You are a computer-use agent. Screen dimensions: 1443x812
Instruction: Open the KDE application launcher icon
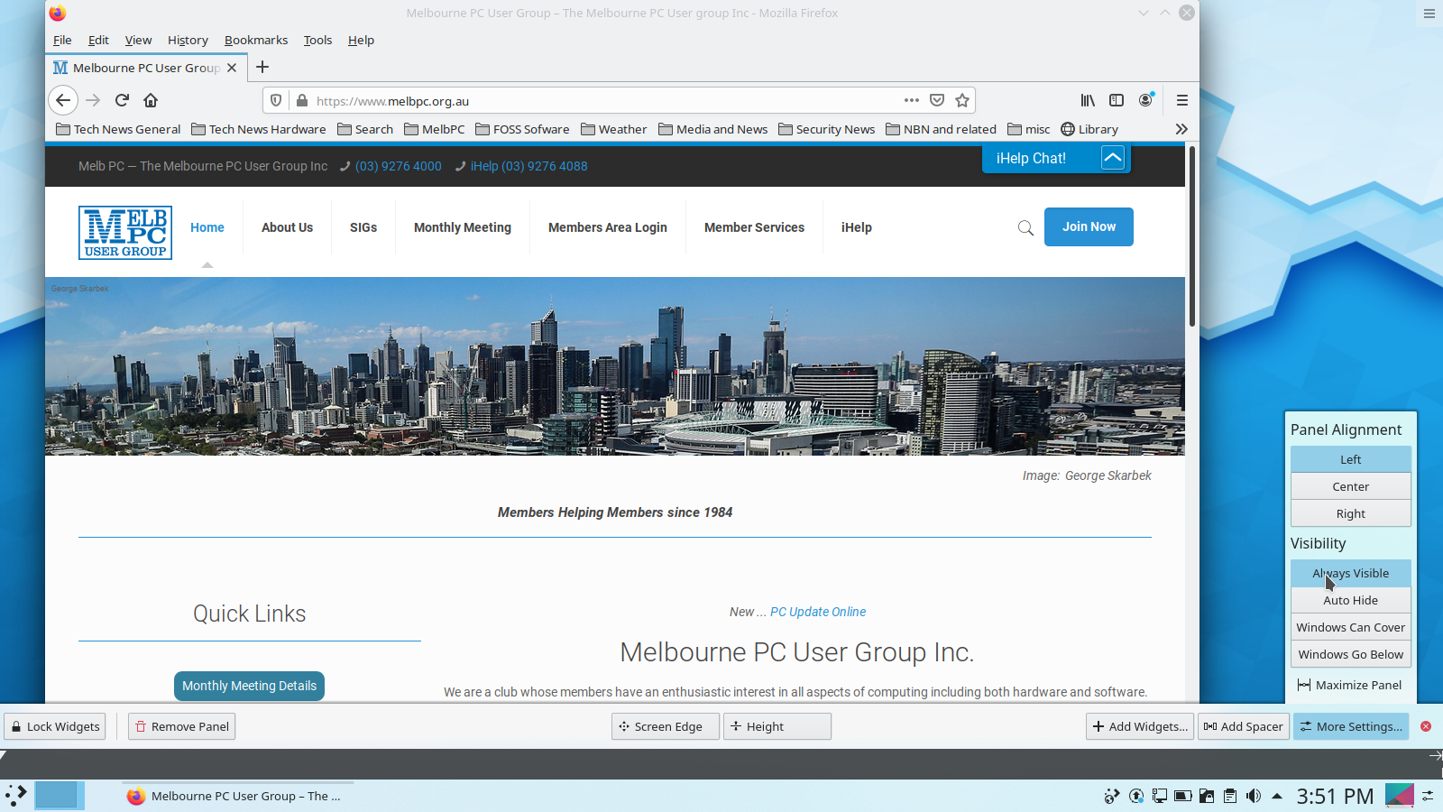point(15,796)
